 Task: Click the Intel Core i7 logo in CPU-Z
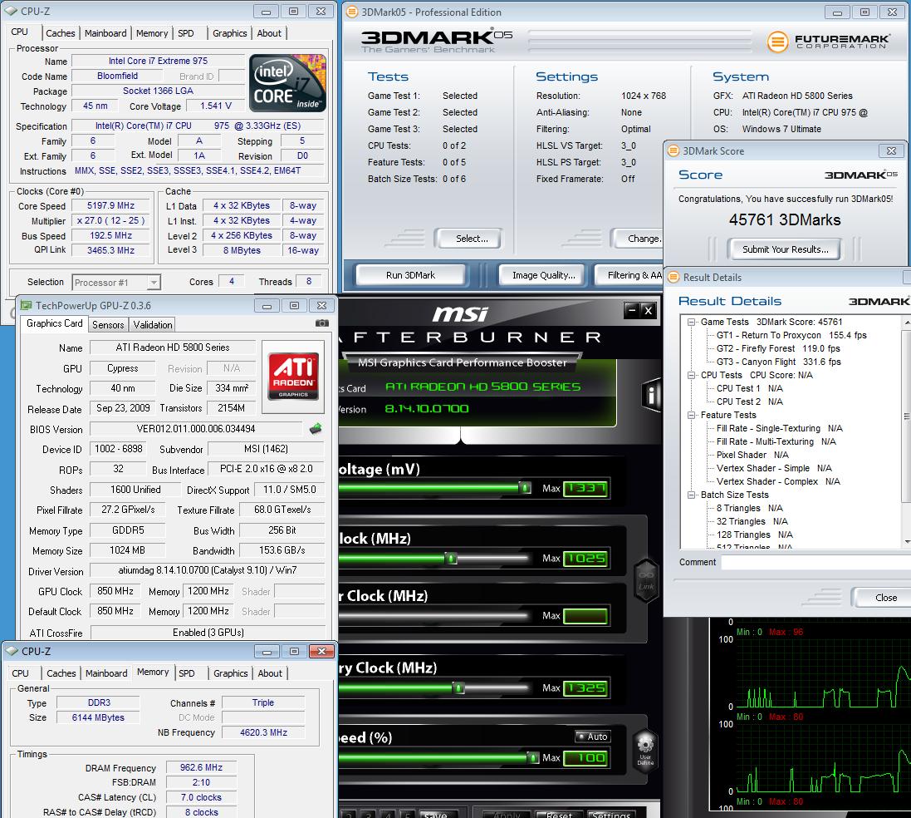[x=287, y=83]
